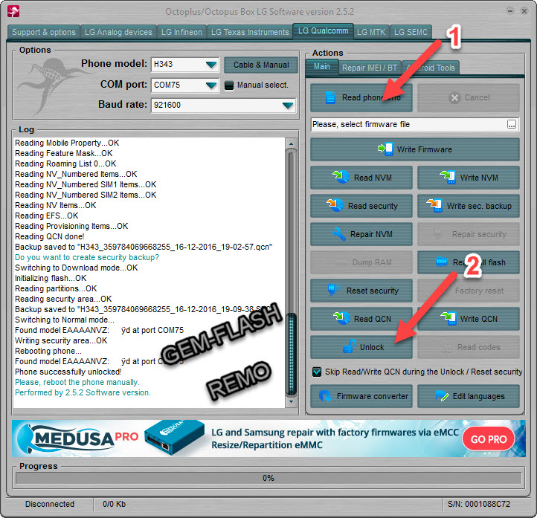Click the Write NVM phone icon

448,177
